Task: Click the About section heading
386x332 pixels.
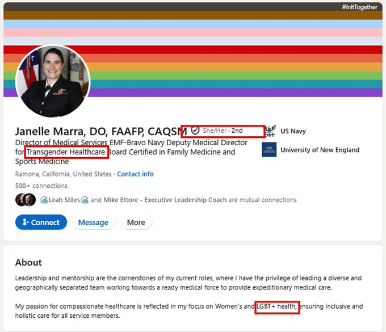Action: 28,263
